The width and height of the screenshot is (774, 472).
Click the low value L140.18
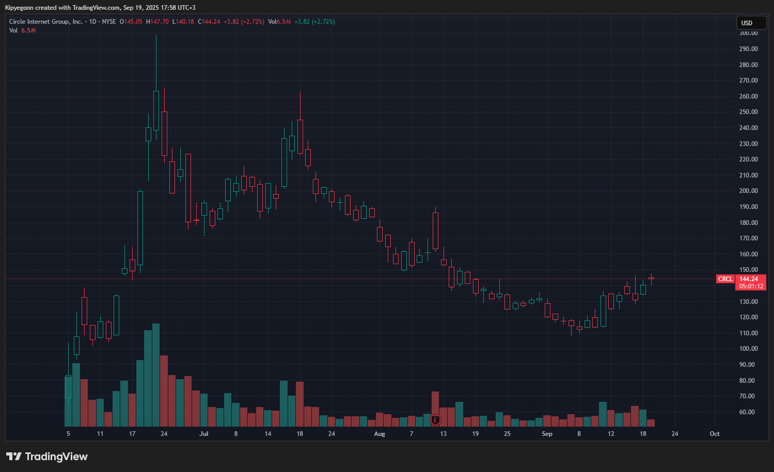pyautogui.click(x=183, y=22)
